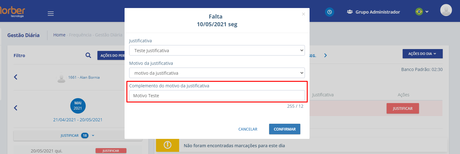460x154 pixels.
Task: Click the Home breadcrumb link
Action: (59, 35)
